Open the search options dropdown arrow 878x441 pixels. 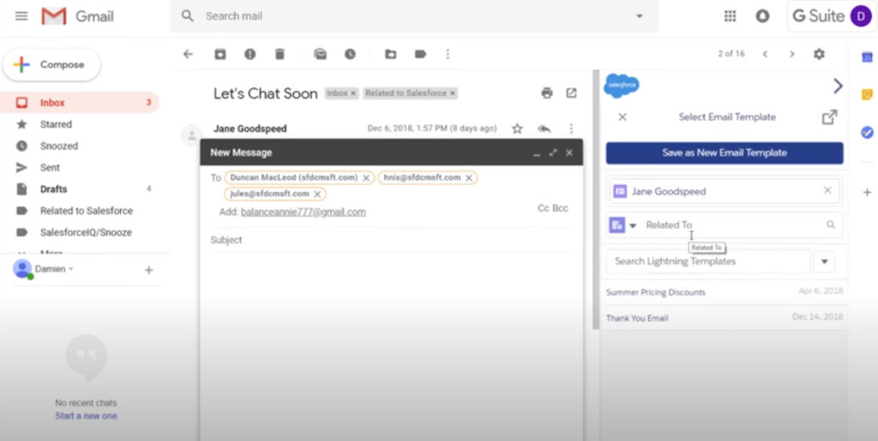coord(639,16)
